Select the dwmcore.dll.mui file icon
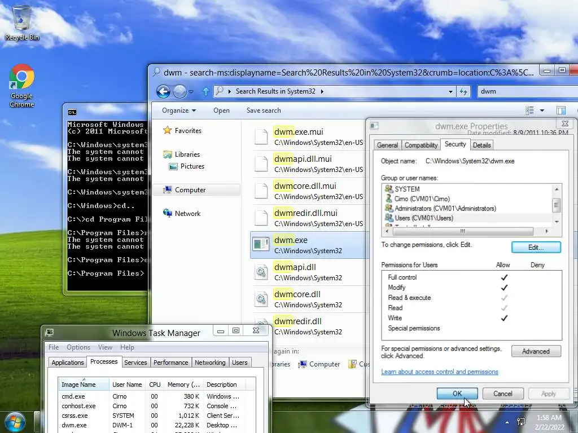Viewport: 578px width, 433px height. [x=261, y=191]
